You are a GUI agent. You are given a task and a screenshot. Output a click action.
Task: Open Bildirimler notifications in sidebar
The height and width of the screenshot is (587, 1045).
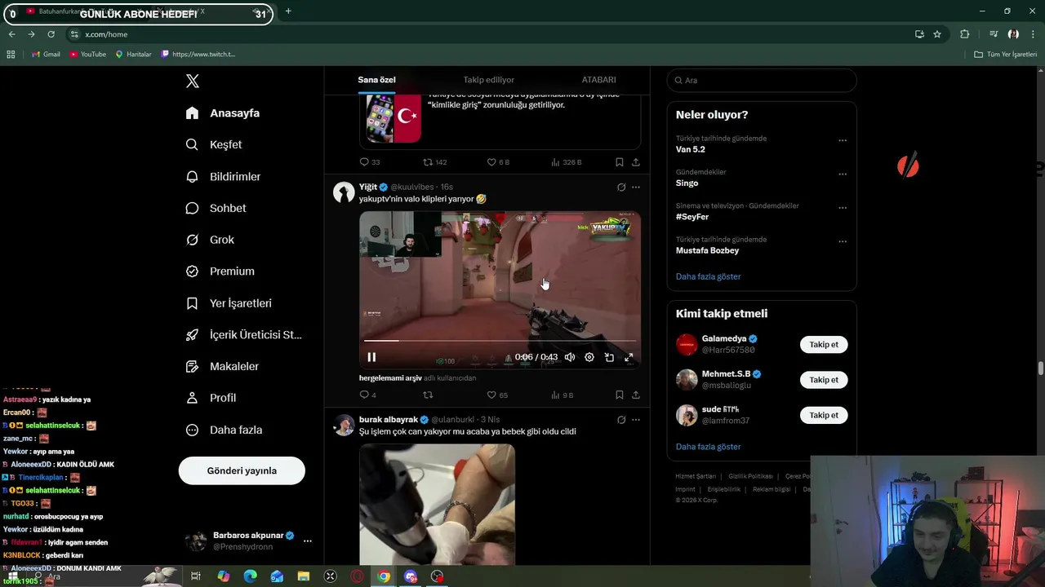point(223,176)
